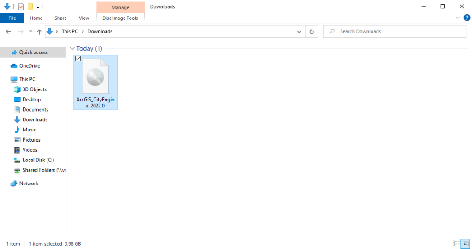Select the ArcGIS_CityEngine disc image thumbnail
This screenshot has width=472, height=249.
click(95, 76)
